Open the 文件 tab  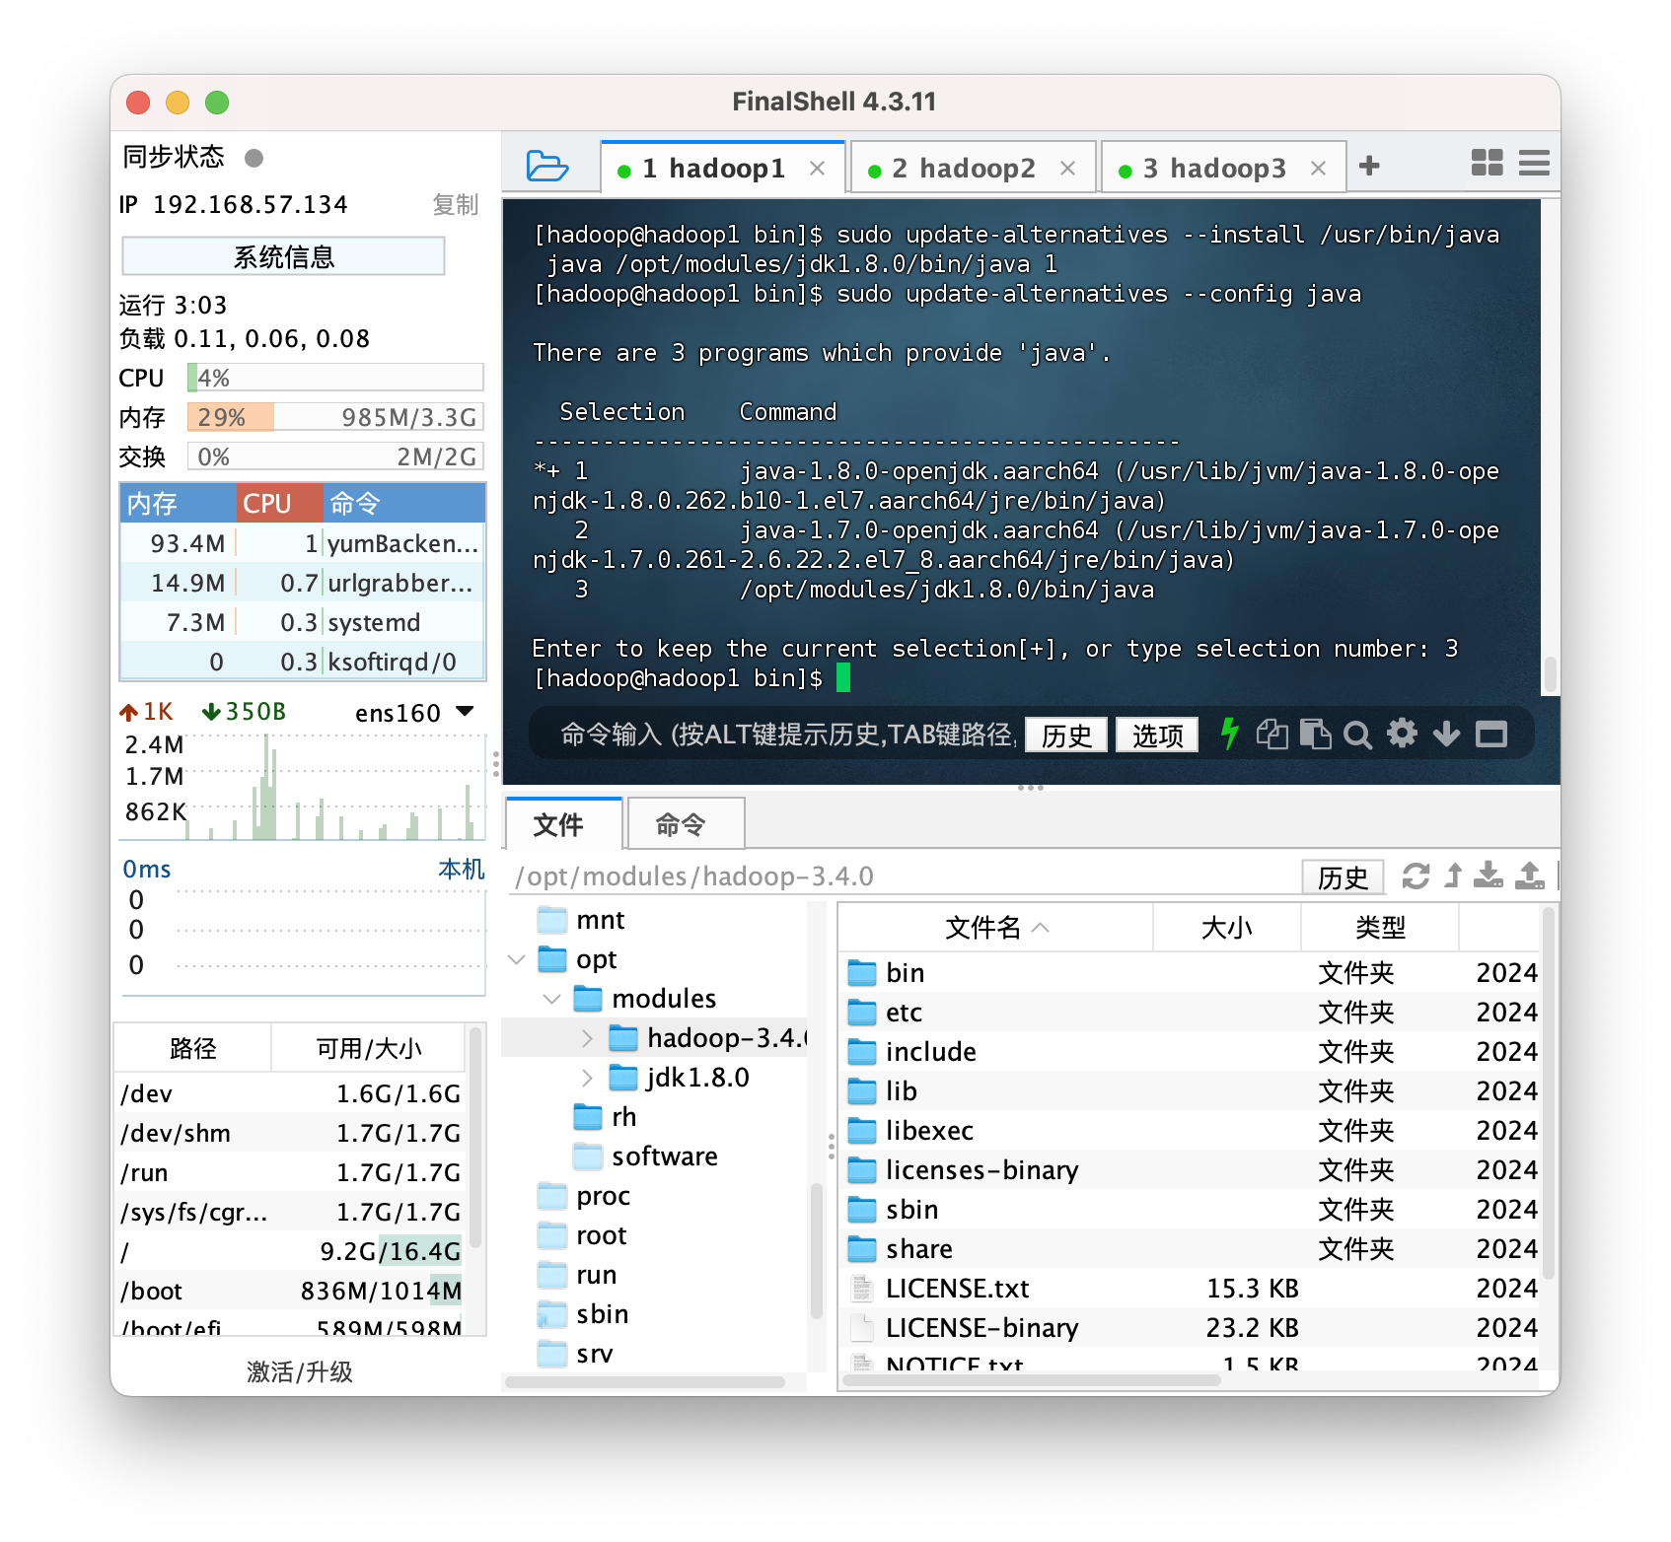coord(563,824)
